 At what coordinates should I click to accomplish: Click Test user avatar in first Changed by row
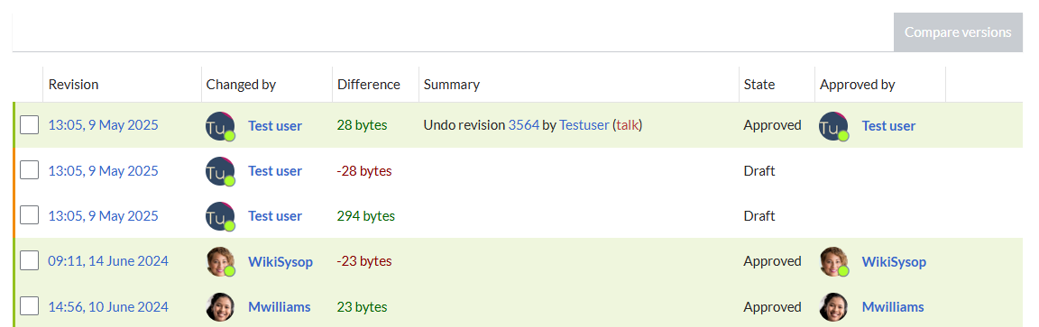pos(220,126)
